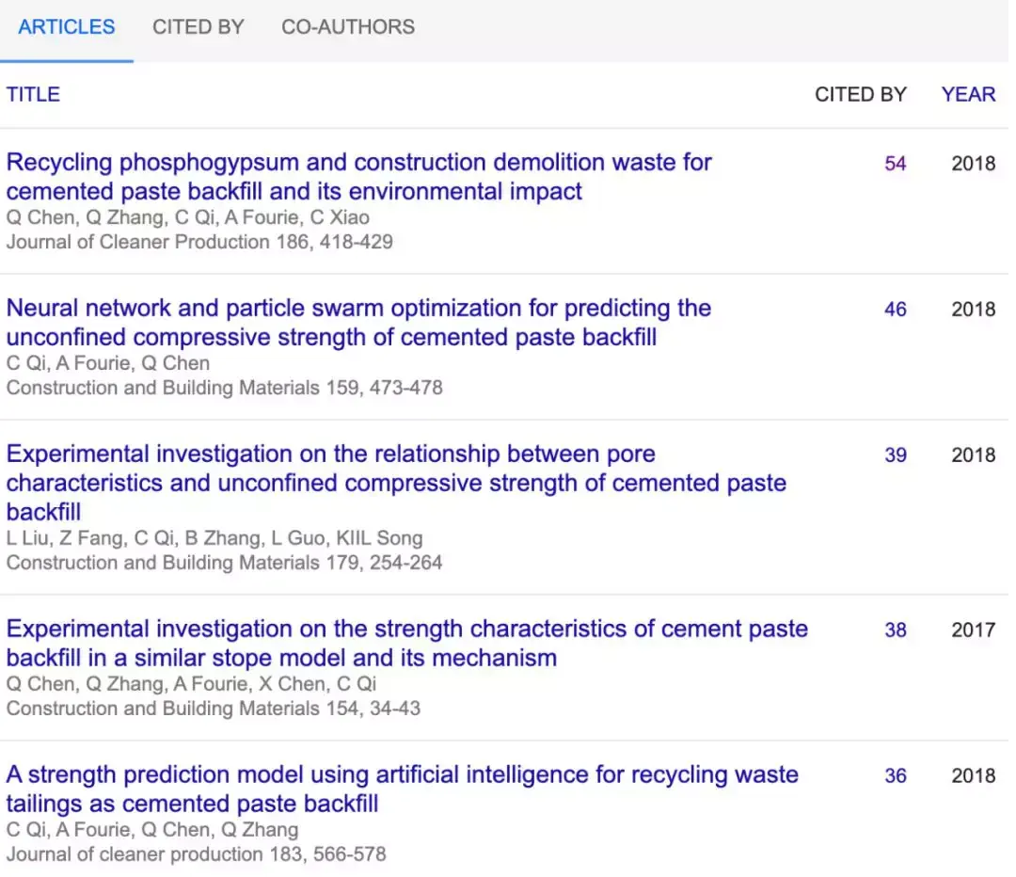Open the 36 citation count link
Viewport: 1016px width, 877px height.
[x=895, y=776]
